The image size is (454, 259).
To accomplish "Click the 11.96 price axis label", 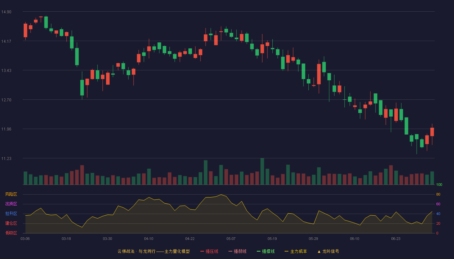I will tap(6, 129).
